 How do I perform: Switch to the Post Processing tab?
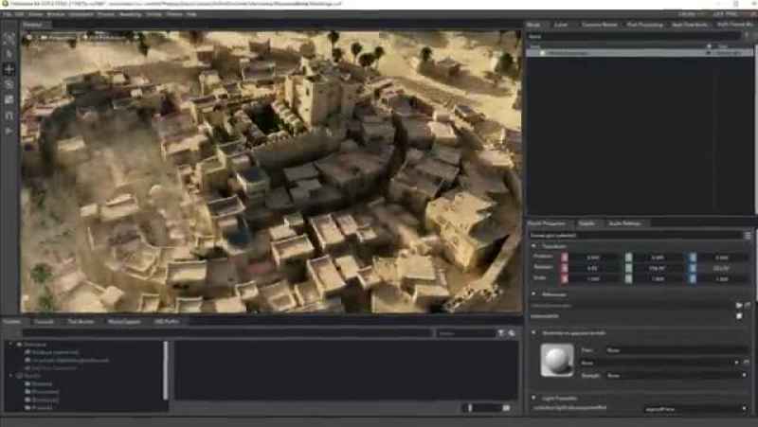pyautogui.click(x=644, y=25)
